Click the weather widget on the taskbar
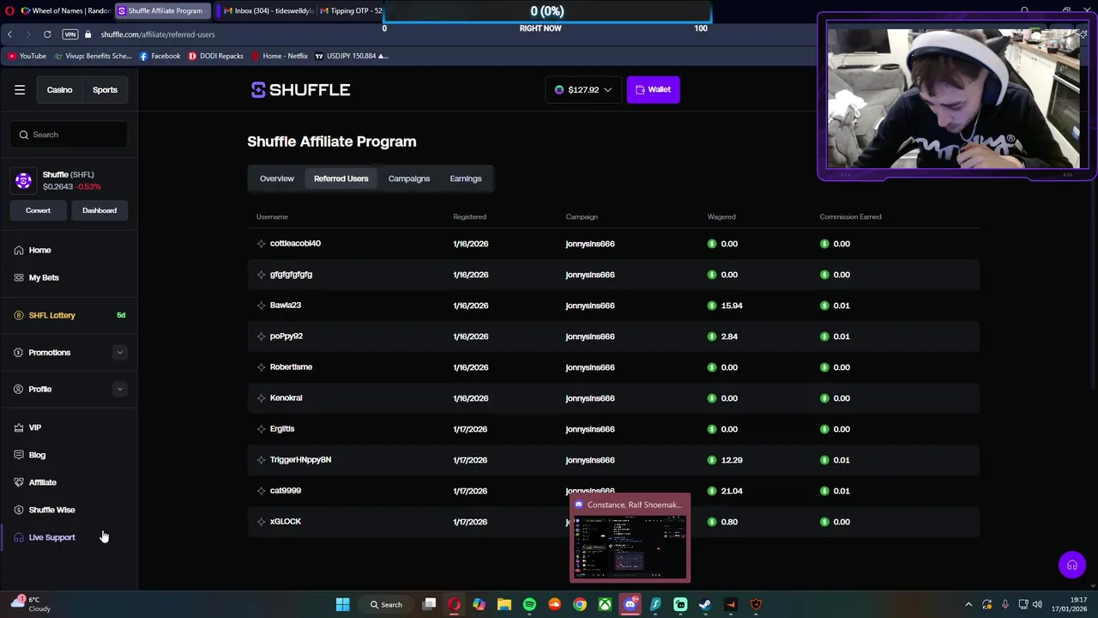Image resolution: width=1098 pixels, height=618 pixels. [29, 604]
